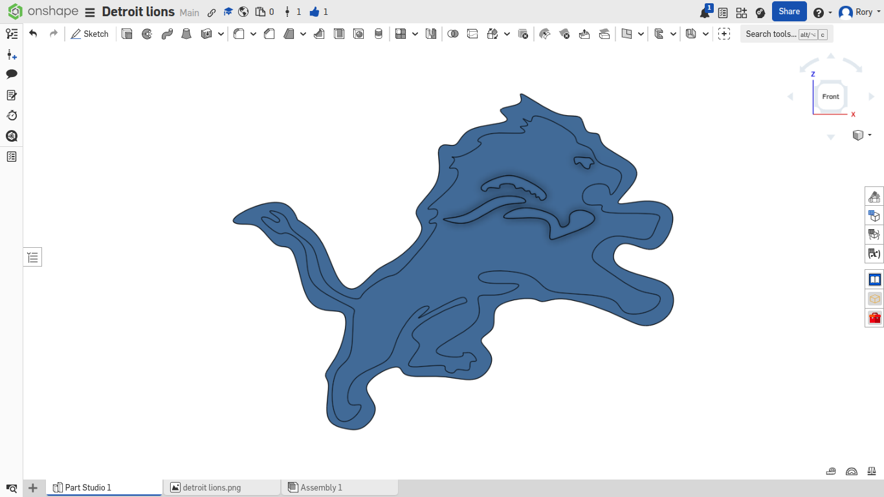Select the Move face tool
This screenshot has width=884, height=497.
584,34
